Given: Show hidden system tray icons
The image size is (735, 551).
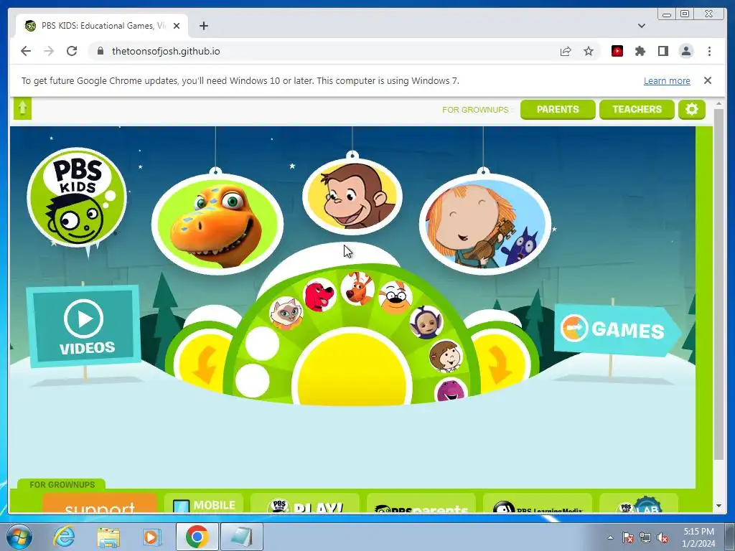Looking at the screenshot, I should (x=610, y=537).
